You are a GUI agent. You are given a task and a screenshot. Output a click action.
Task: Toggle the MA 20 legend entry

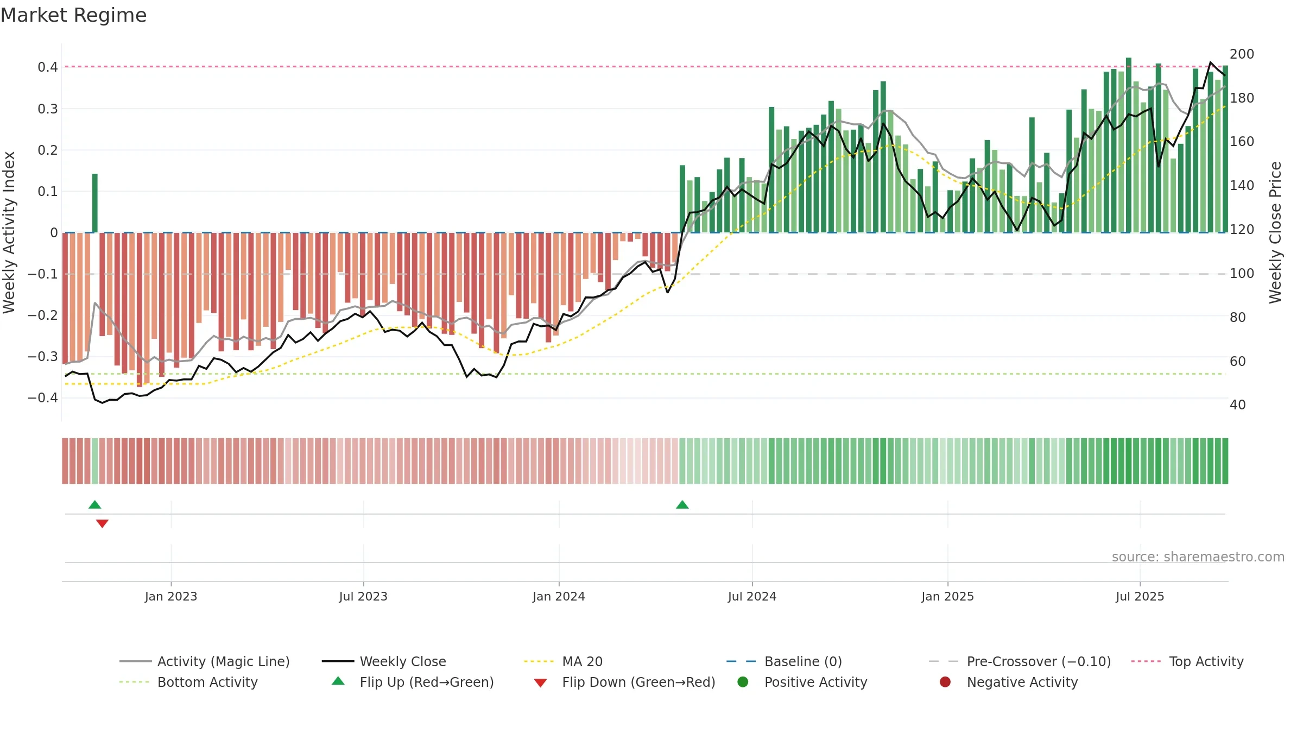point(563,661)
